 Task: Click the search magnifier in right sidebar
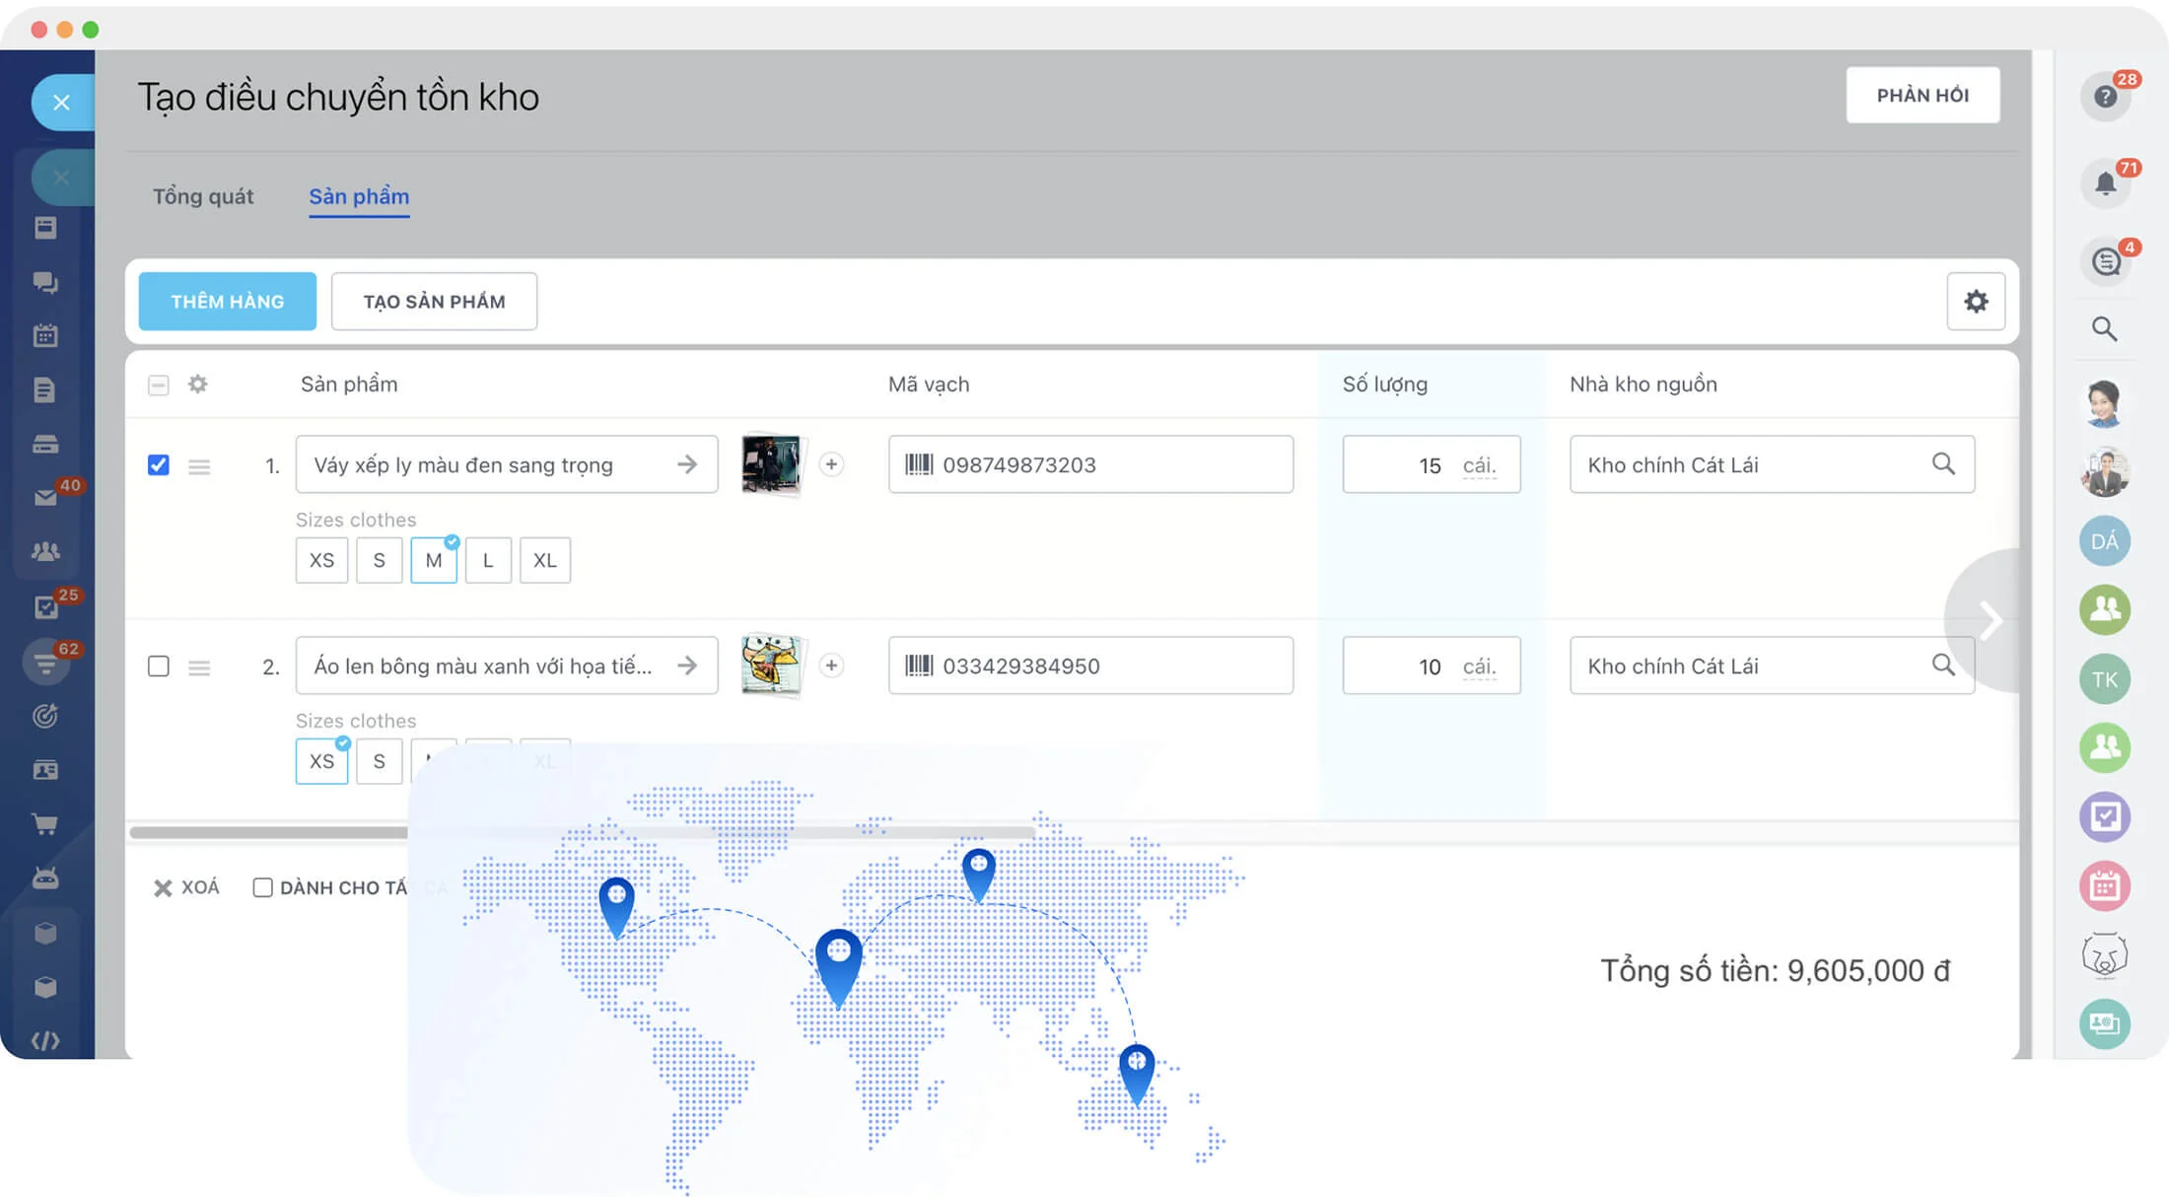pyautogui.click(x=2104, y=329)
